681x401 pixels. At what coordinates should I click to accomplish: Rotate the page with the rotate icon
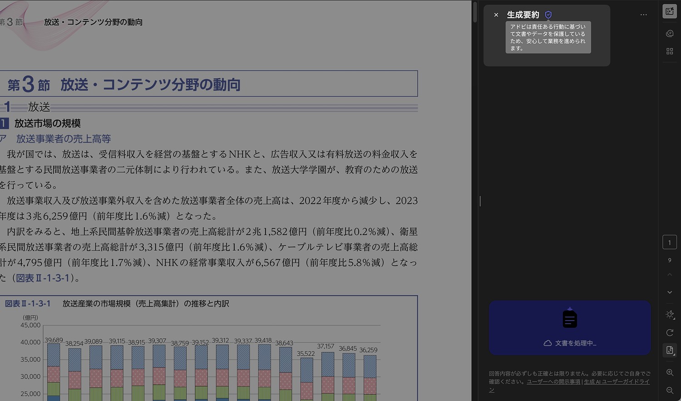point(670,333)
